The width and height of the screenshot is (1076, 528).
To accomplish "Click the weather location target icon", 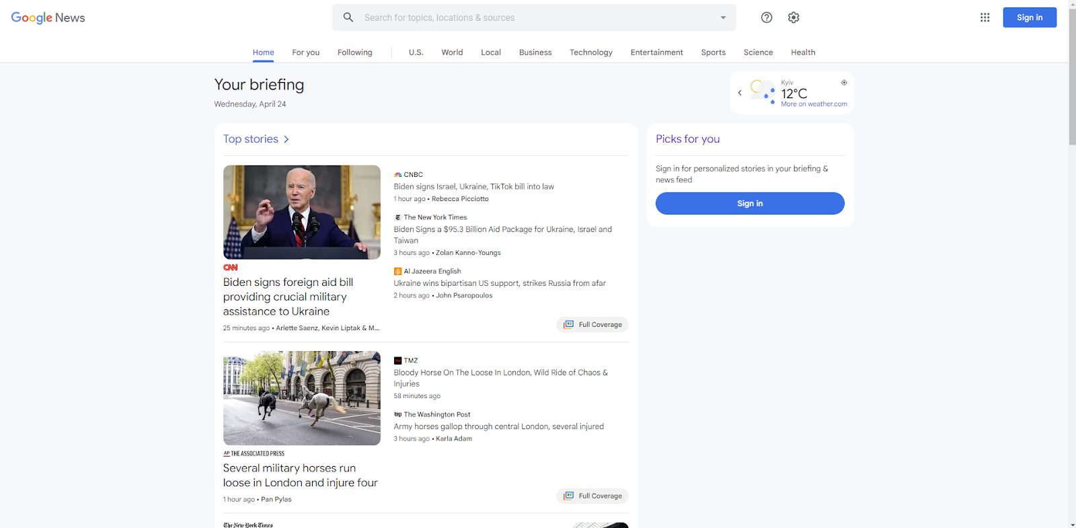I will click(x=844, y=83).
